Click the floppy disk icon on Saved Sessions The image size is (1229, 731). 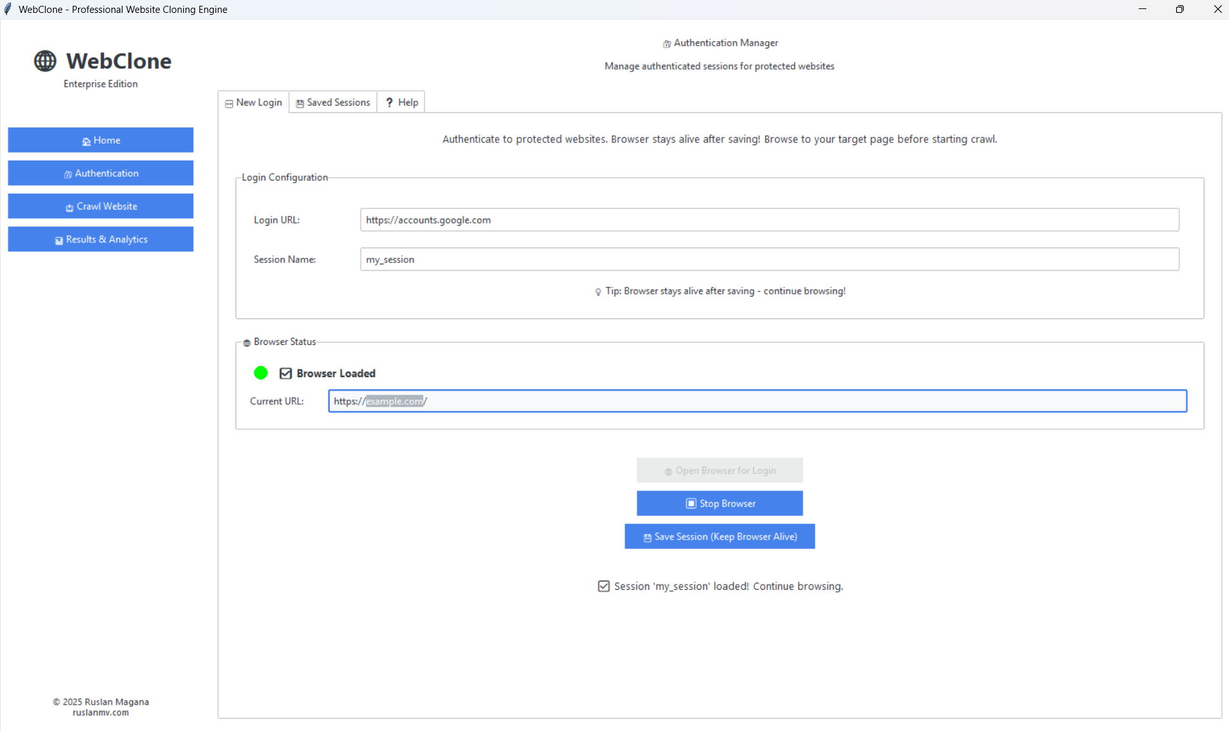pyautogui.click(x=300, y=103)
